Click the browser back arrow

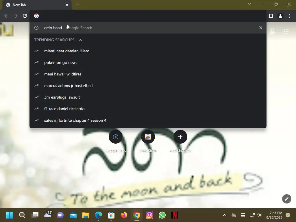coord(6,16)
